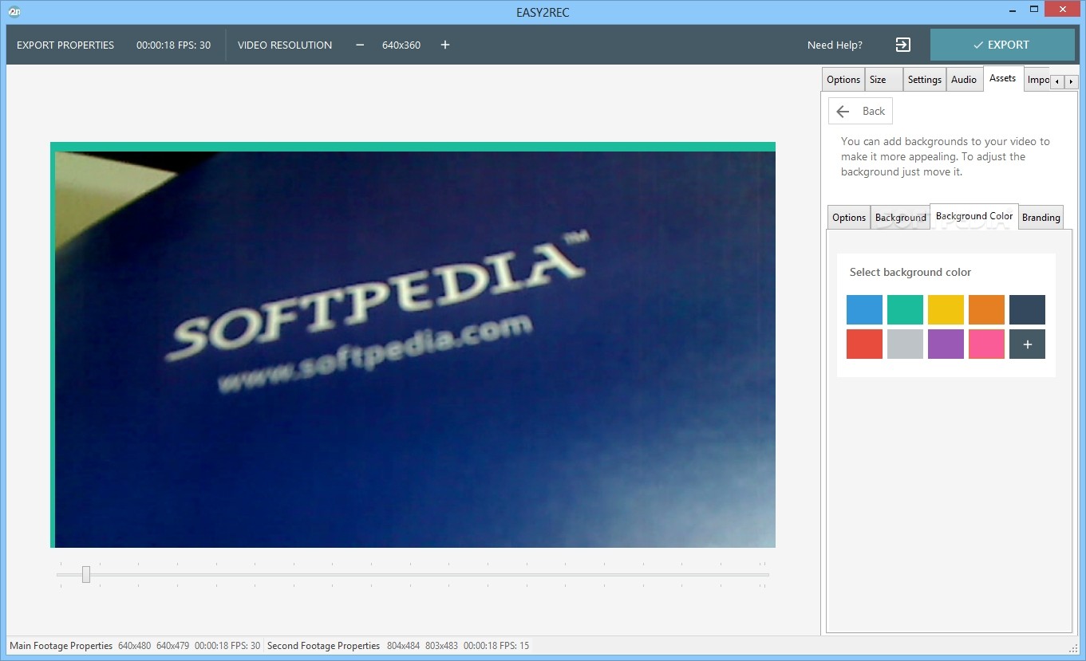Switch to the Background sub-tab

(x=901, y=217)
